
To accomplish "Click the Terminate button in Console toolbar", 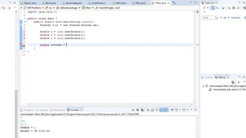I will pyautogui.click(x=133, y=110).
